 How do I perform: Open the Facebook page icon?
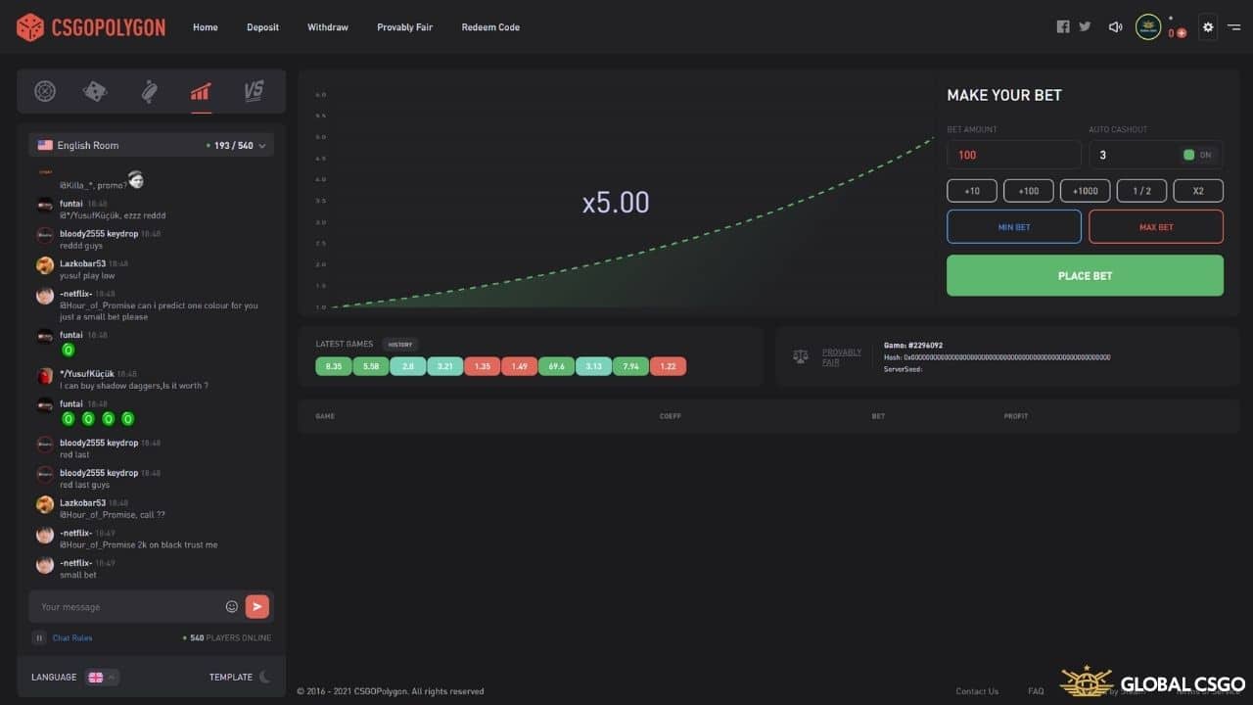(x=1063, y=26)
